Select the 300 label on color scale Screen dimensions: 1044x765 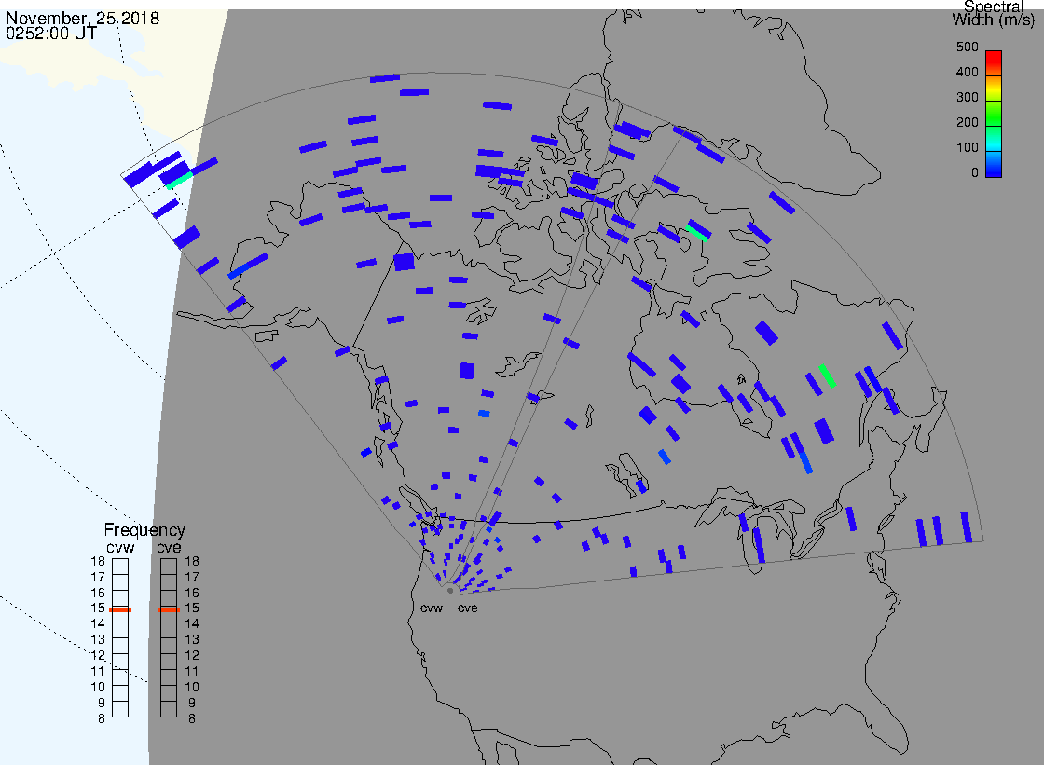tap(967, 97)
